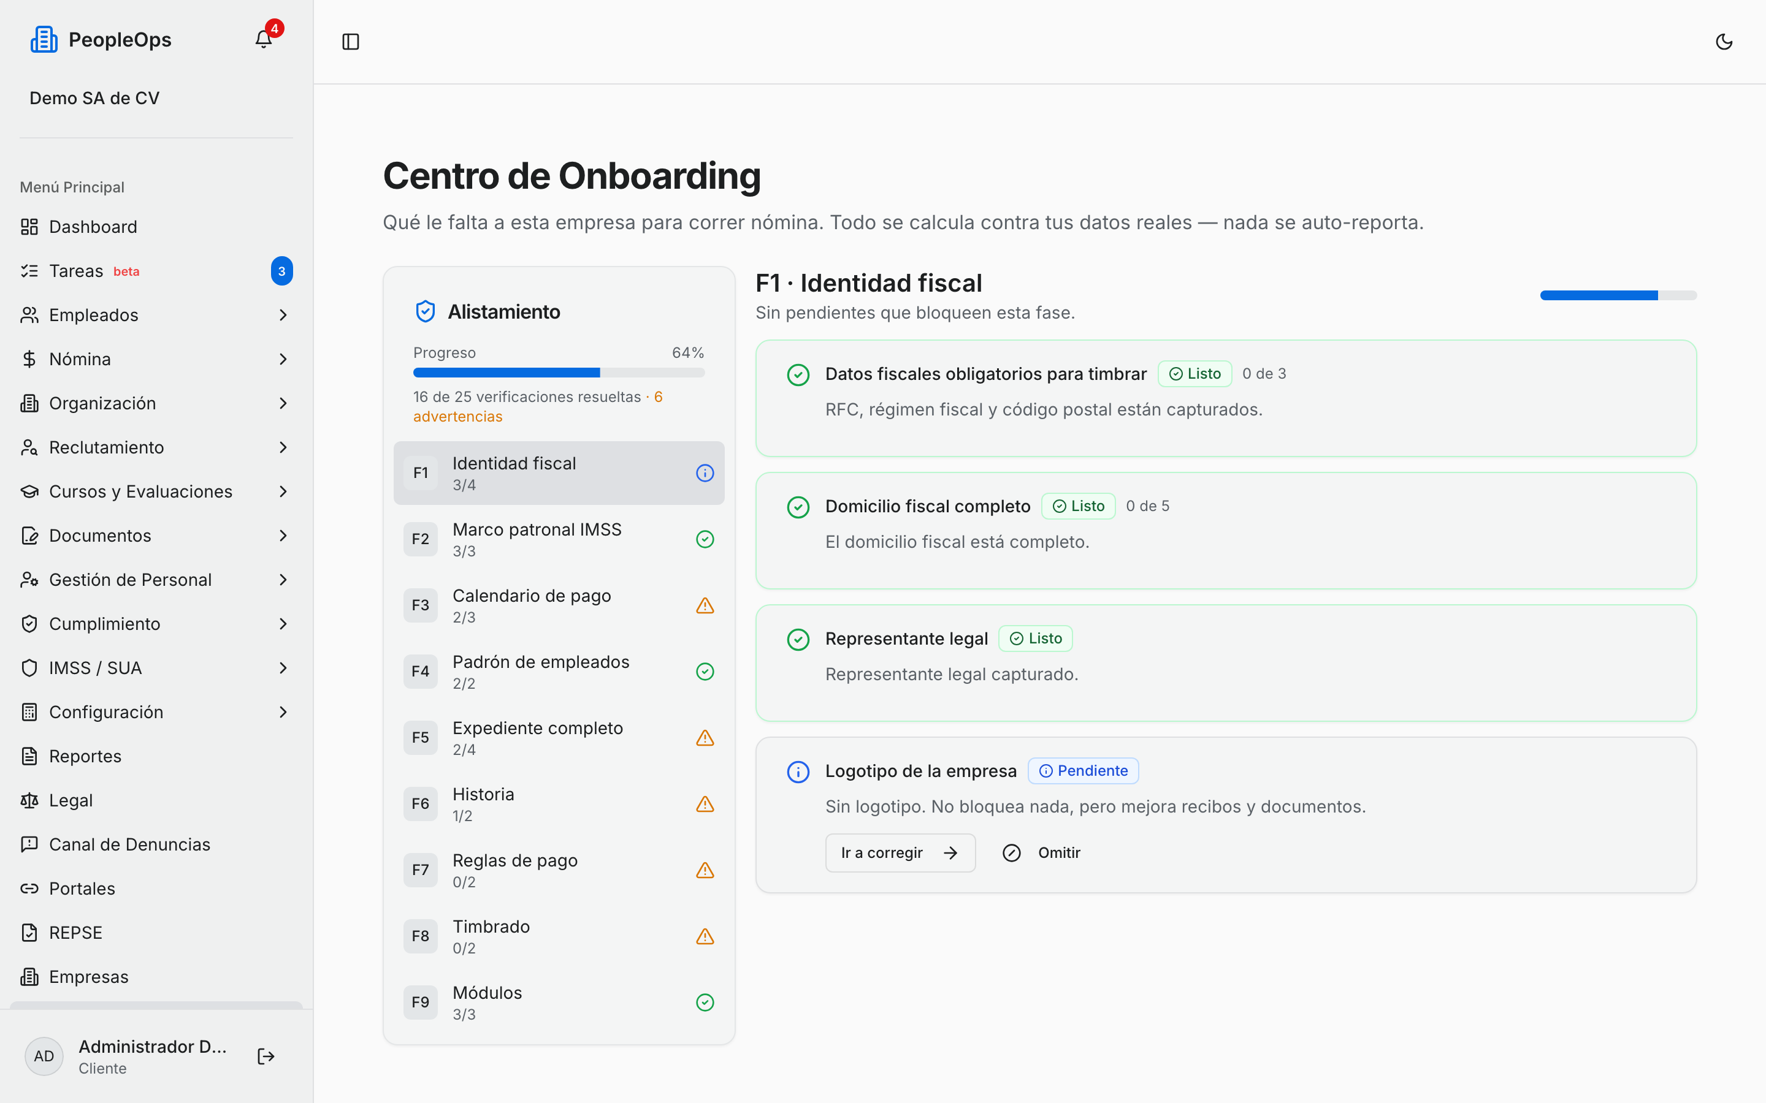Expand the Cumplimiento submenu chevron

point(283,624)
